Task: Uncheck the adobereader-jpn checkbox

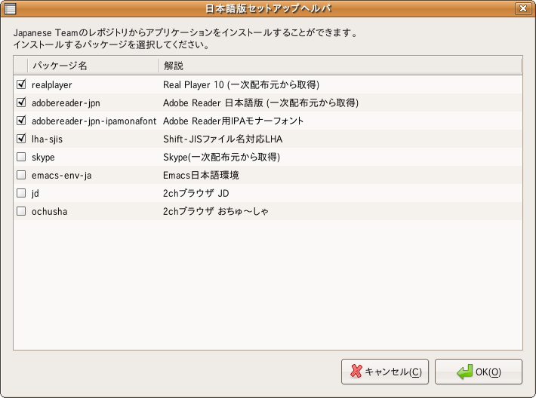Action: tap(21, 103)
